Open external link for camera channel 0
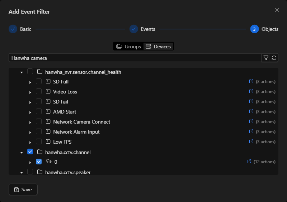The height and width of the screenshot is (202, 287). click(249, 162)
